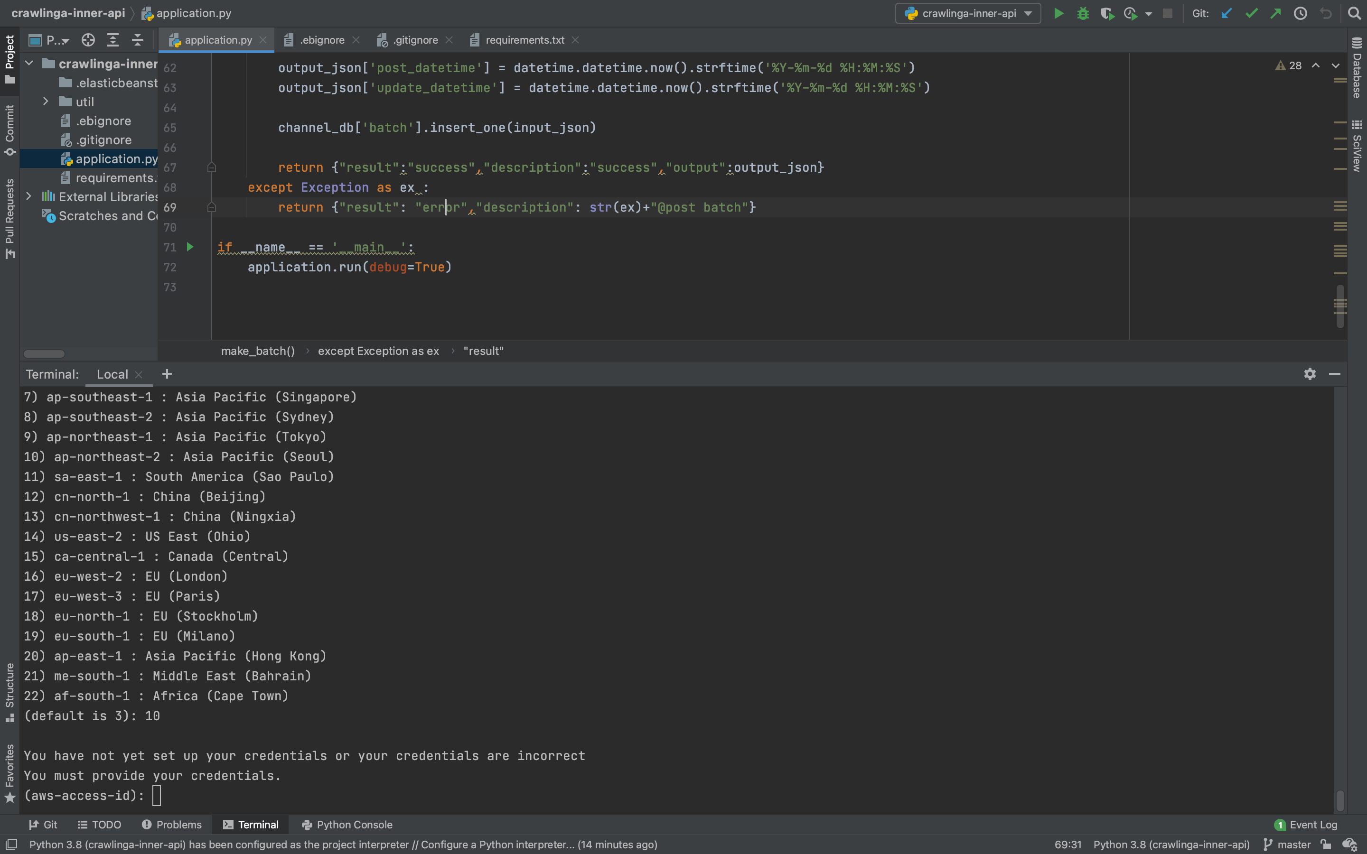Toggle the Database tool window
The height and width of the screenshot is (854, 1367).
tap(1357, 67)
